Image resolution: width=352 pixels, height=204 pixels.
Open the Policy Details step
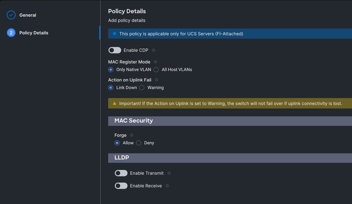point(33,33)
